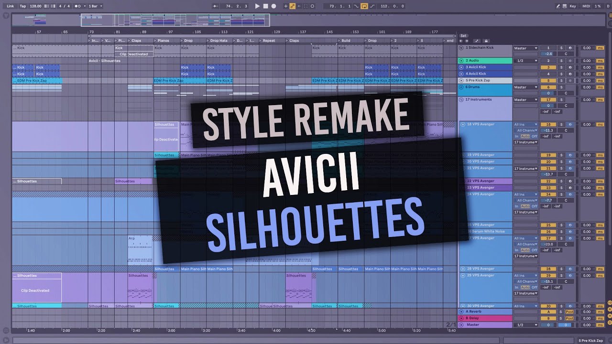Toggle Draw Mode pencil icon
This screenshot has height=344, width=612.
(x=558, y=6)
